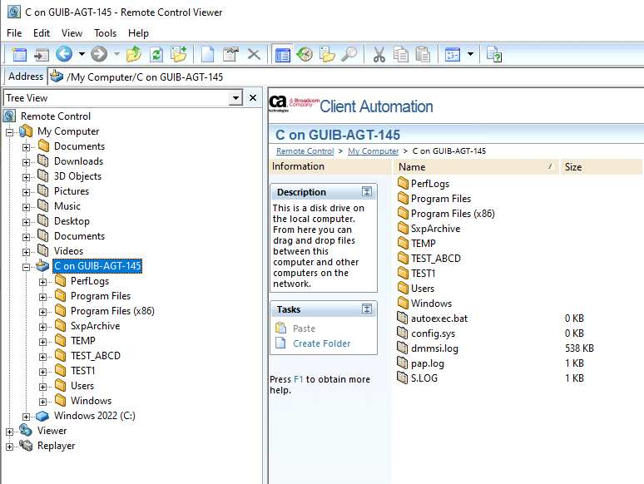This screenshot has height=484, width=644.
Task: Collapse the Description panel
Action: 367,192
